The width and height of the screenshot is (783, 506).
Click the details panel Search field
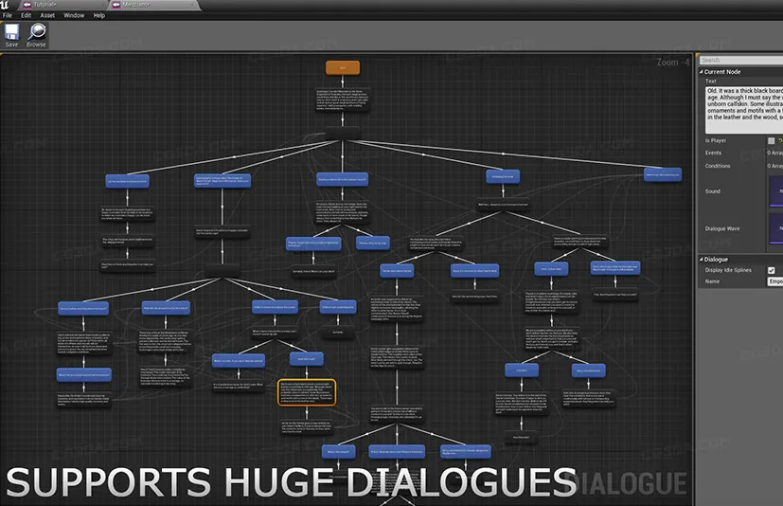(740, 61)
